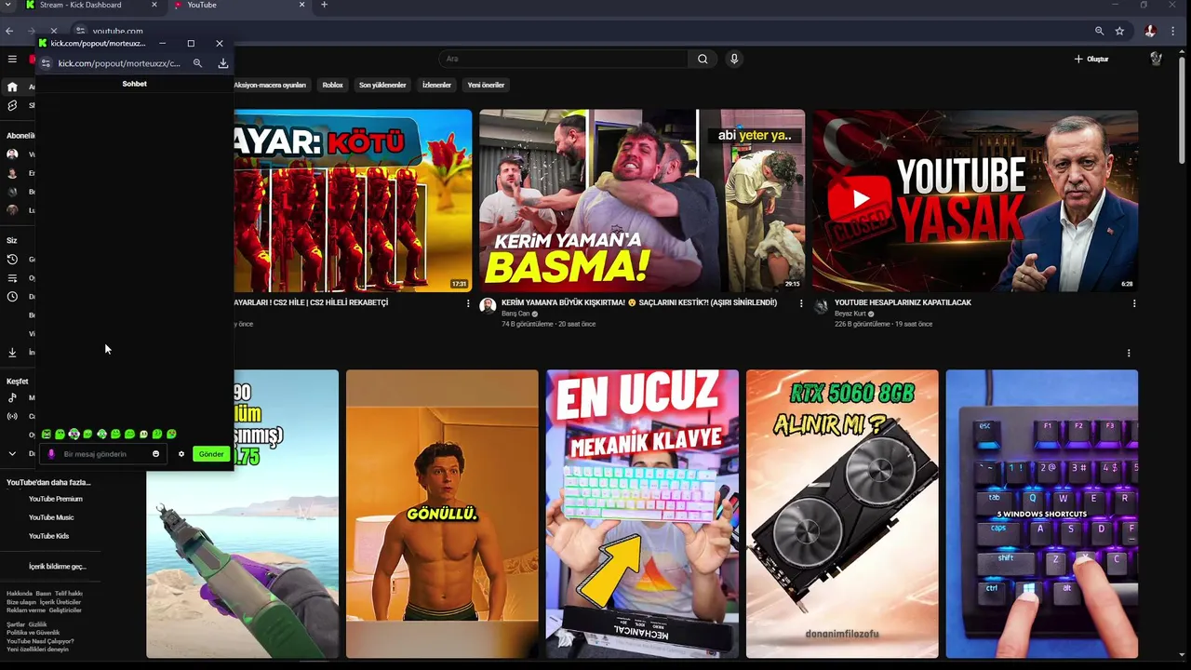Click the live broadcast icon under Keşfet

point(12,416)
